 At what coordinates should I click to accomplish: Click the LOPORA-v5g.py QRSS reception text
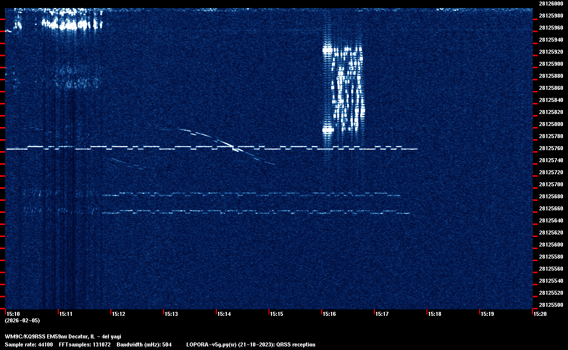pos(251,344)
